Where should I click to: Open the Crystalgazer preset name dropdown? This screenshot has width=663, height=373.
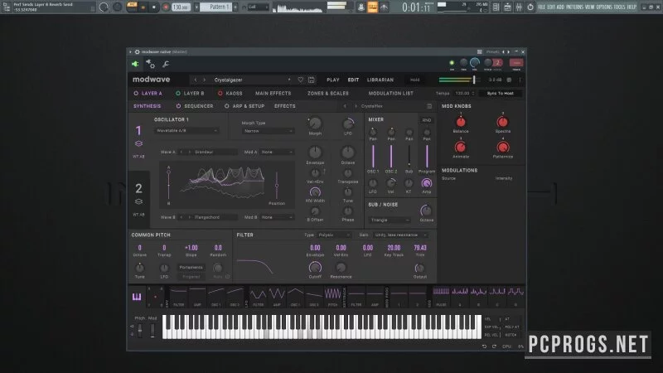click(x=252, y=80)
